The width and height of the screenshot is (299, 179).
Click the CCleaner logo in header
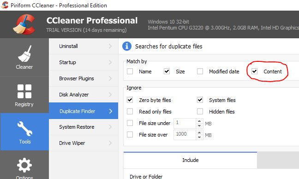click(24, 24)
